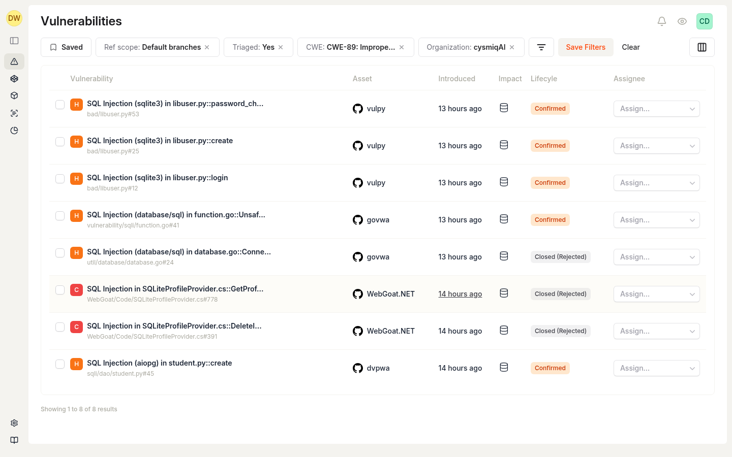Open the Assign dropdown for libuser.py::create
This screenshot has height=457, width=732.
point(656,146)
